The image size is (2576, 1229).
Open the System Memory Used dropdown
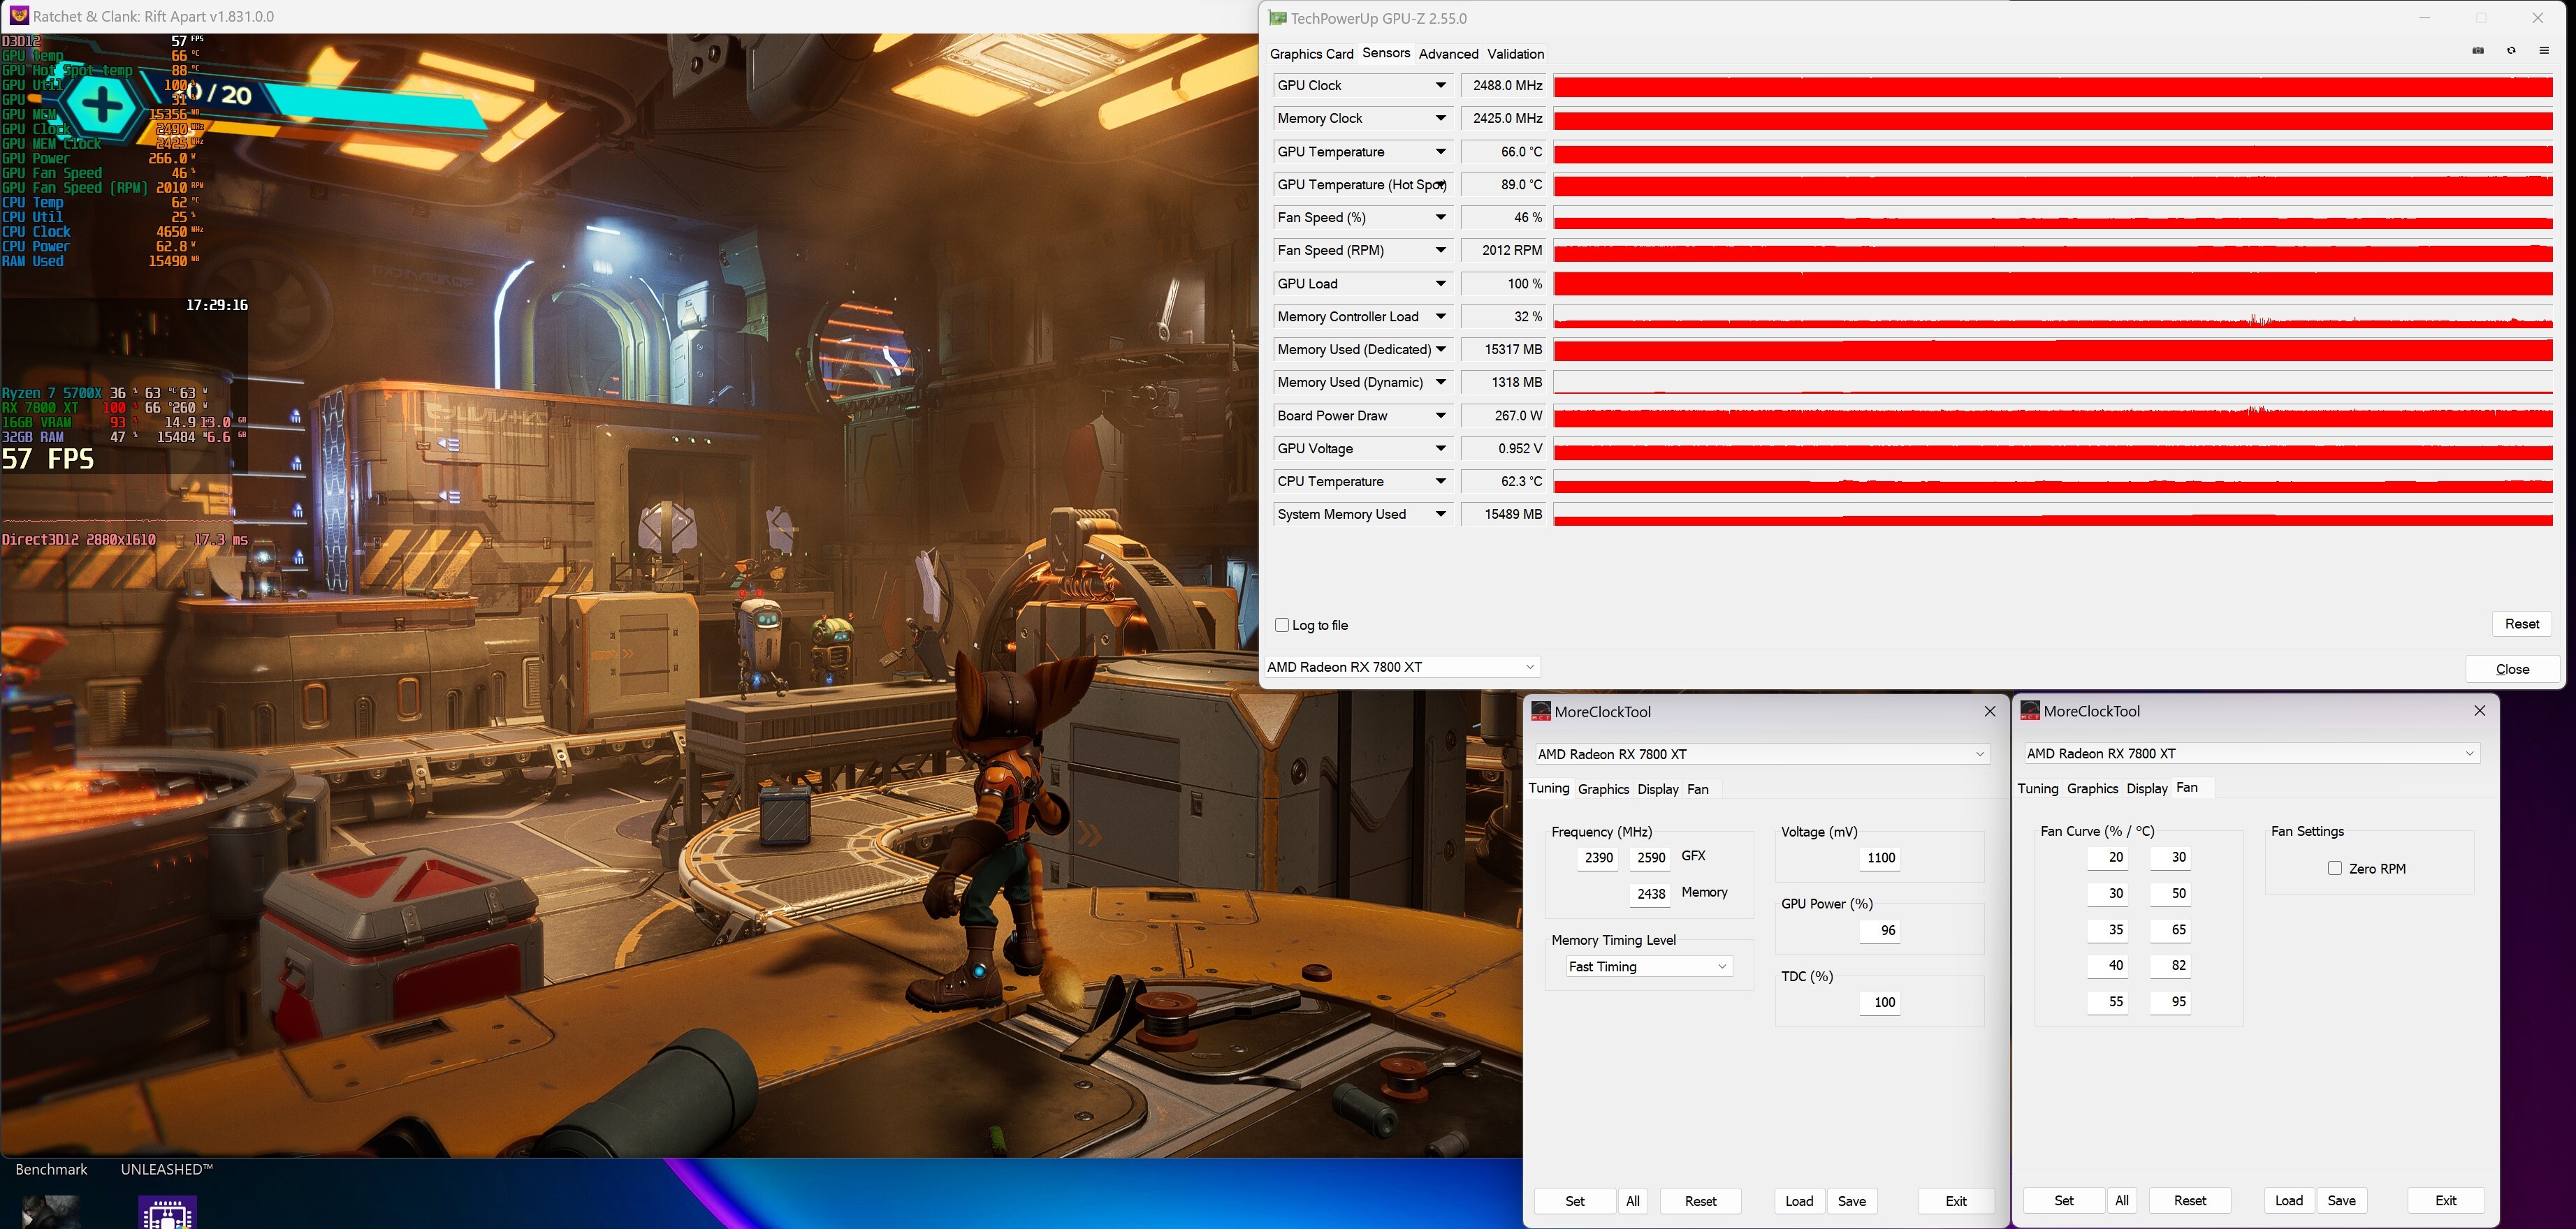point(1441,515)
